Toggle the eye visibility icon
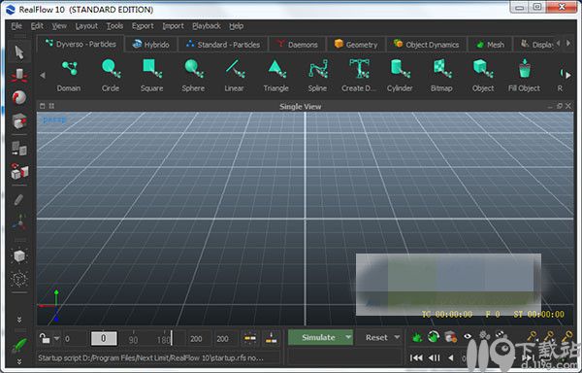The width and height of the screenshot is (582, 373). click(468, 337)
